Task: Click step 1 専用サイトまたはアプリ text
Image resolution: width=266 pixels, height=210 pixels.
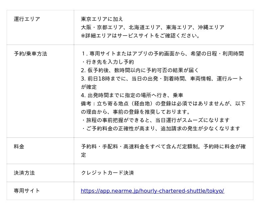Action: pos(162,54)
